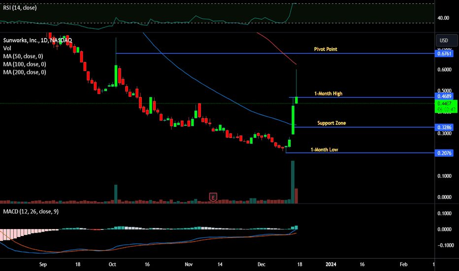The height and width of the screenshot is (271, 459).
Task: Select the MA (200, close, 0) legend
Action: coord(25,72)
